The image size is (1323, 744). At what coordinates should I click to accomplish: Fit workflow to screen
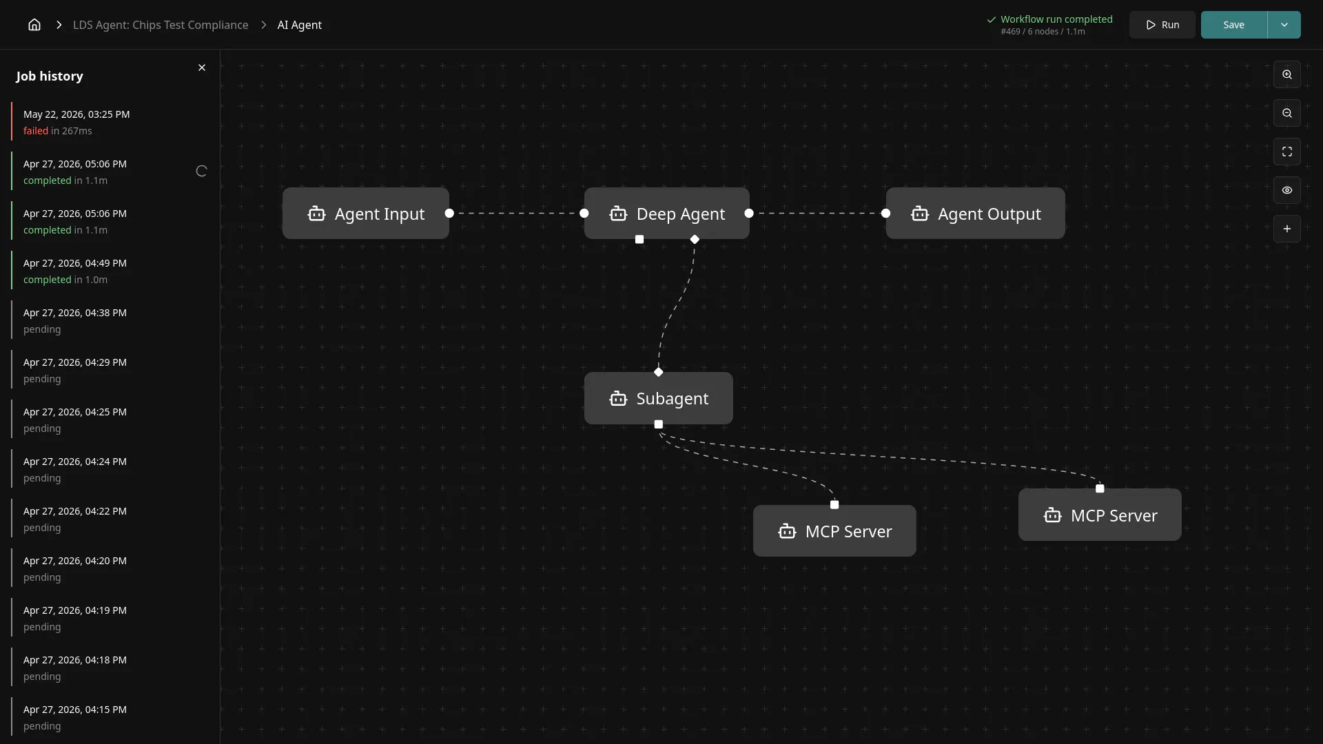click(x=1287, y=152)
